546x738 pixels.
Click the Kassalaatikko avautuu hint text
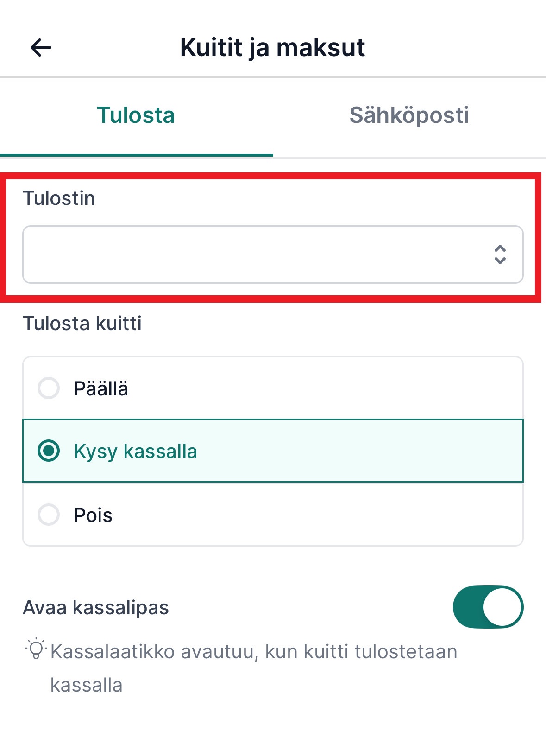click(253, 652)
